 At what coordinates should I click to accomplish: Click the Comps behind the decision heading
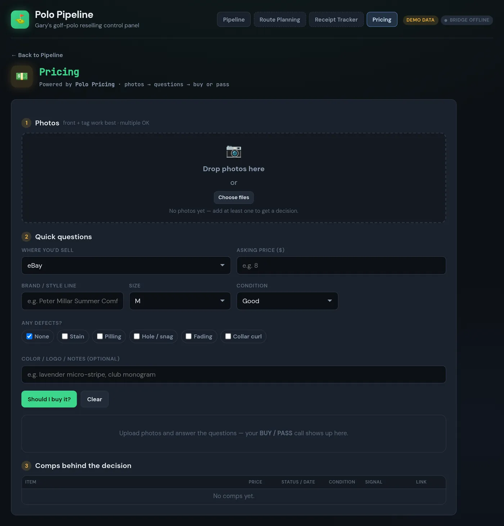83,466
